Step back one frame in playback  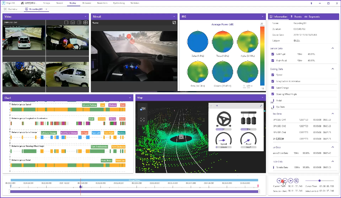(x=279, y=181)
